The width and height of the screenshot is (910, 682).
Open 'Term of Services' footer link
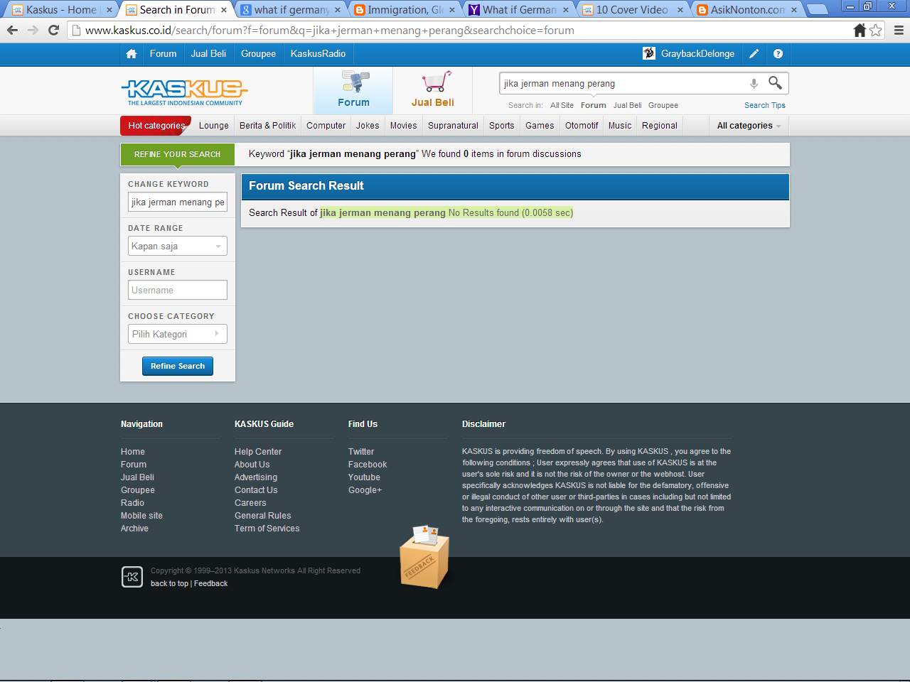[267, 529]
